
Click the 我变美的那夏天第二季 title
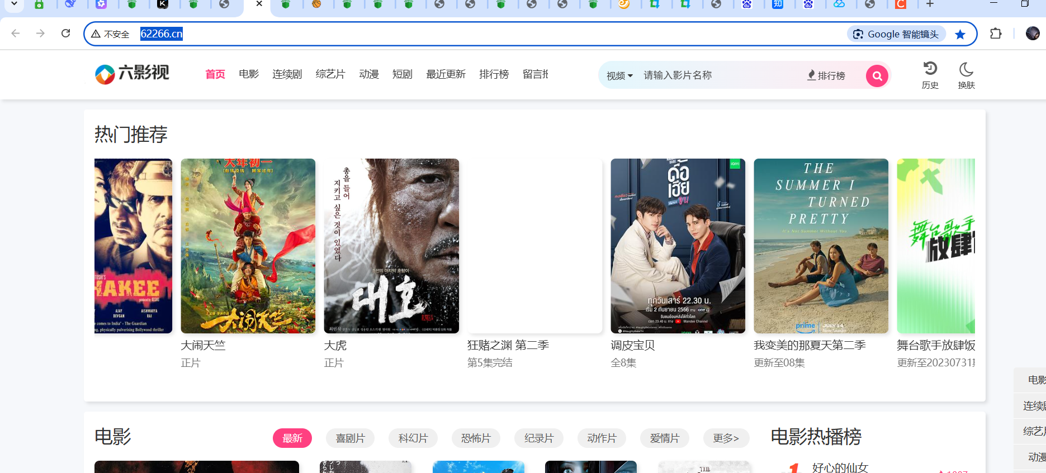[810, 346]
